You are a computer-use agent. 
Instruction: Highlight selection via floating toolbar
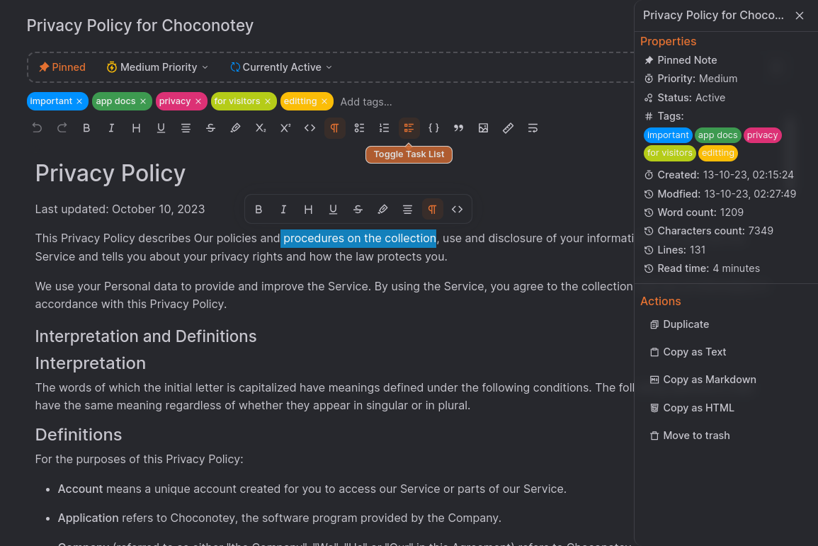(382, 209)
